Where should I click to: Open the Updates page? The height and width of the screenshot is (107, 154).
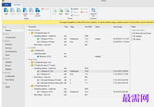9,62
